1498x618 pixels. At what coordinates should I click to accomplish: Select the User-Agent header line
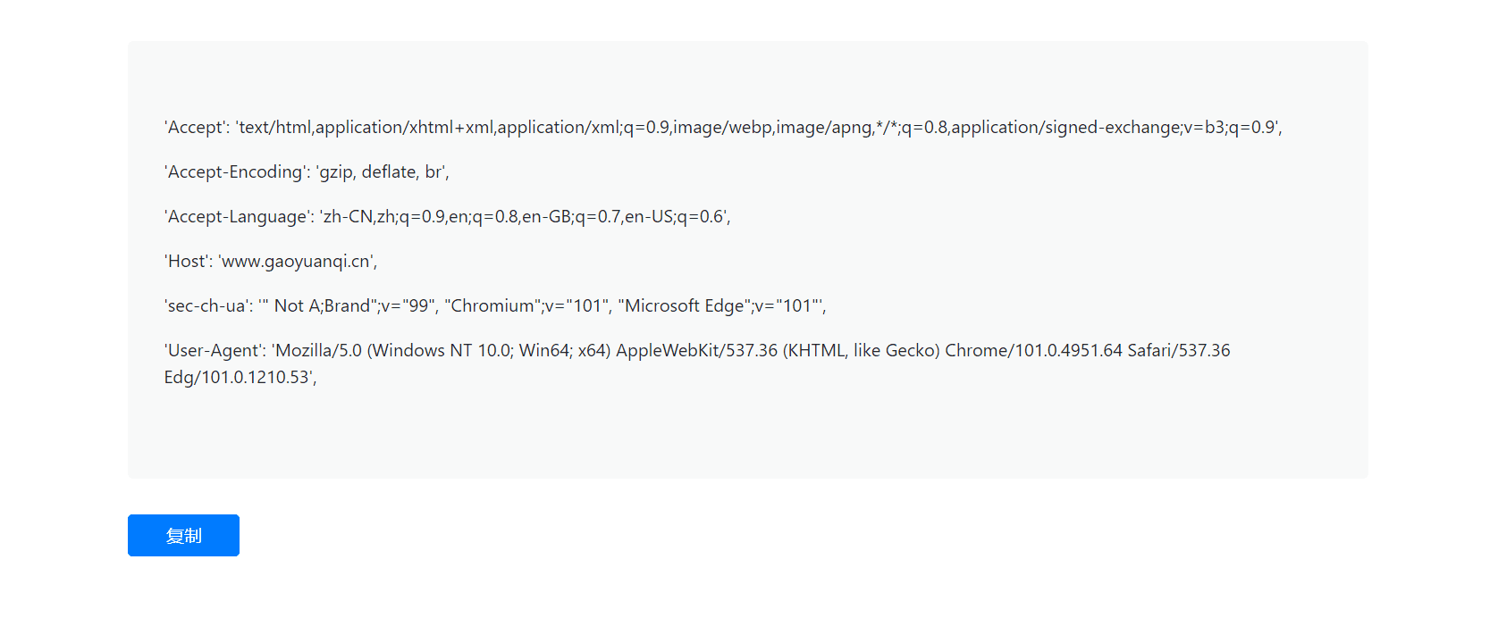[x=697, y=350]
